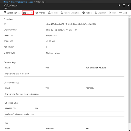Click the Video1.mp4 breadcrumb
Viewport: 131px width, 131px height.
coord(41,2)
